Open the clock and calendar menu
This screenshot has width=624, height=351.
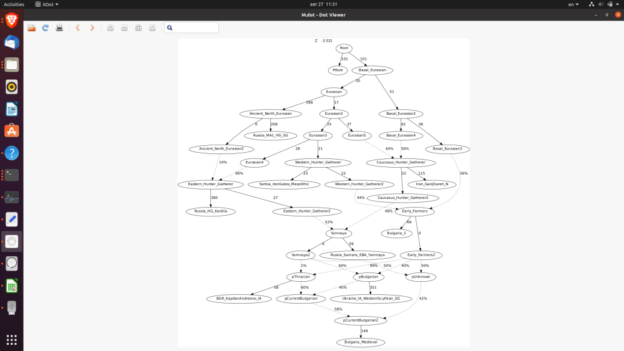323,4
